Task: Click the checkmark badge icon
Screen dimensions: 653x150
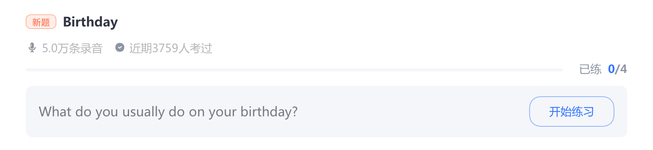Action: pyautogui.click(x=120, y=48)
